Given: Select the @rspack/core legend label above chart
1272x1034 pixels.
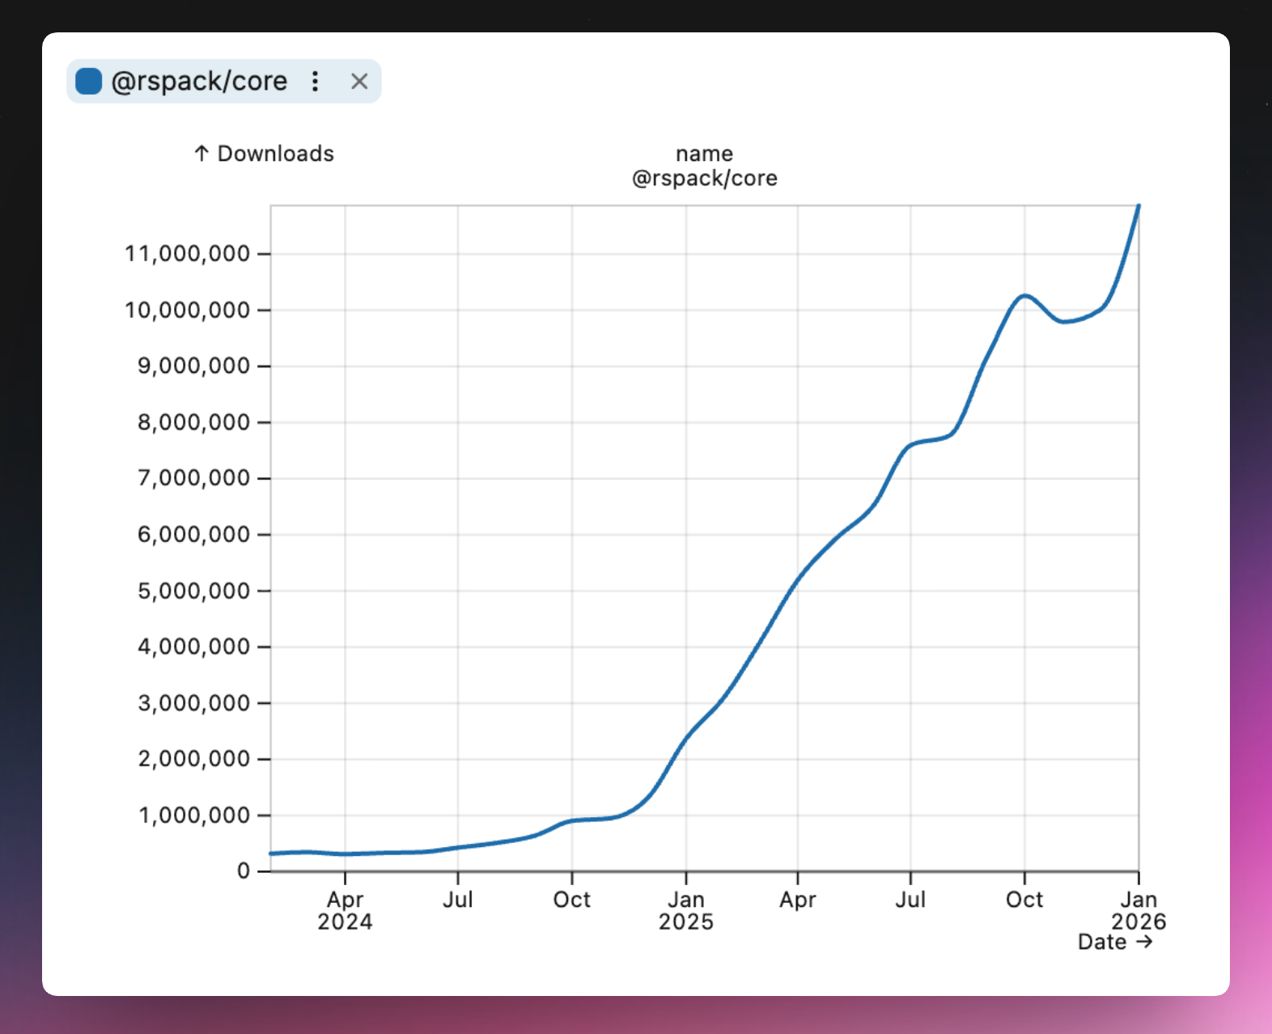Looking at the screenshot, I should pos(704,178).
